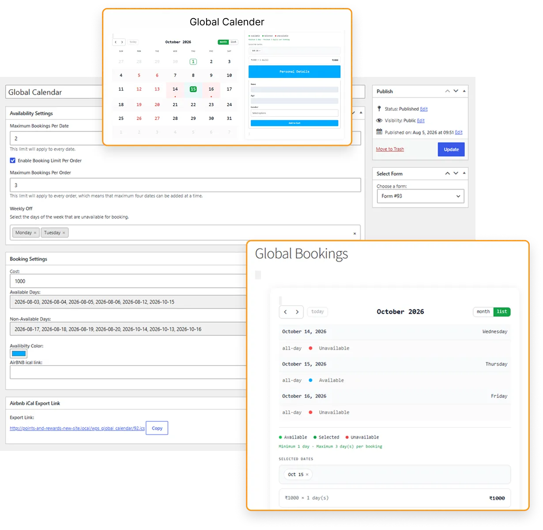Click the Cost input field
This screenshot has width=543, height=530.
(x=128, y=281)
